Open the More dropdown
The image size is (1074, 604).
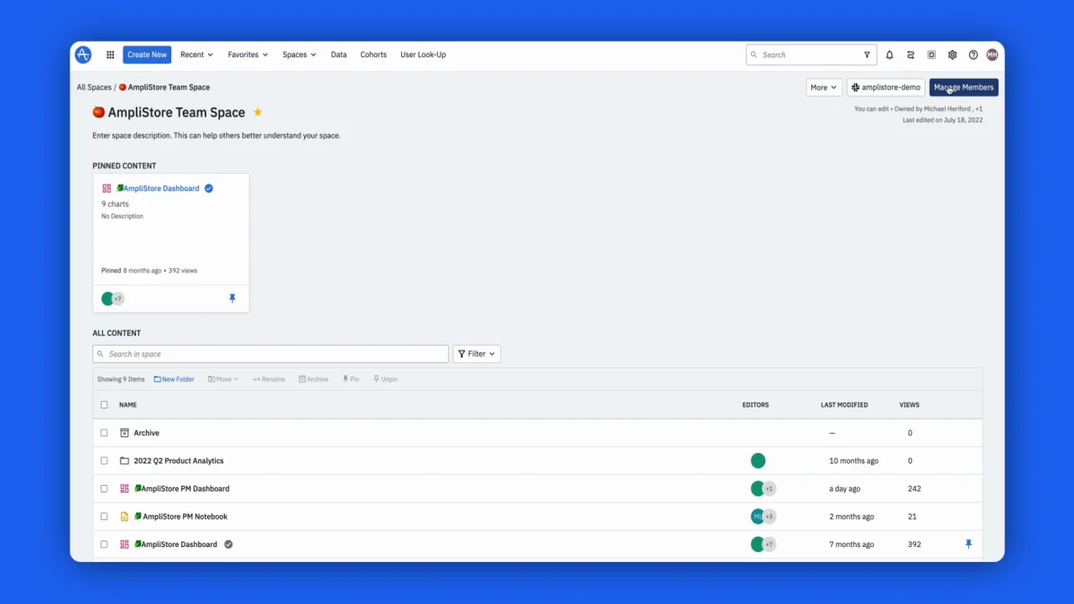click(823, 87)
